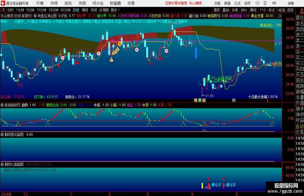The image size is (304, 196).
Task: Click 多股 multi-stock button
Action: click(235, 10)
